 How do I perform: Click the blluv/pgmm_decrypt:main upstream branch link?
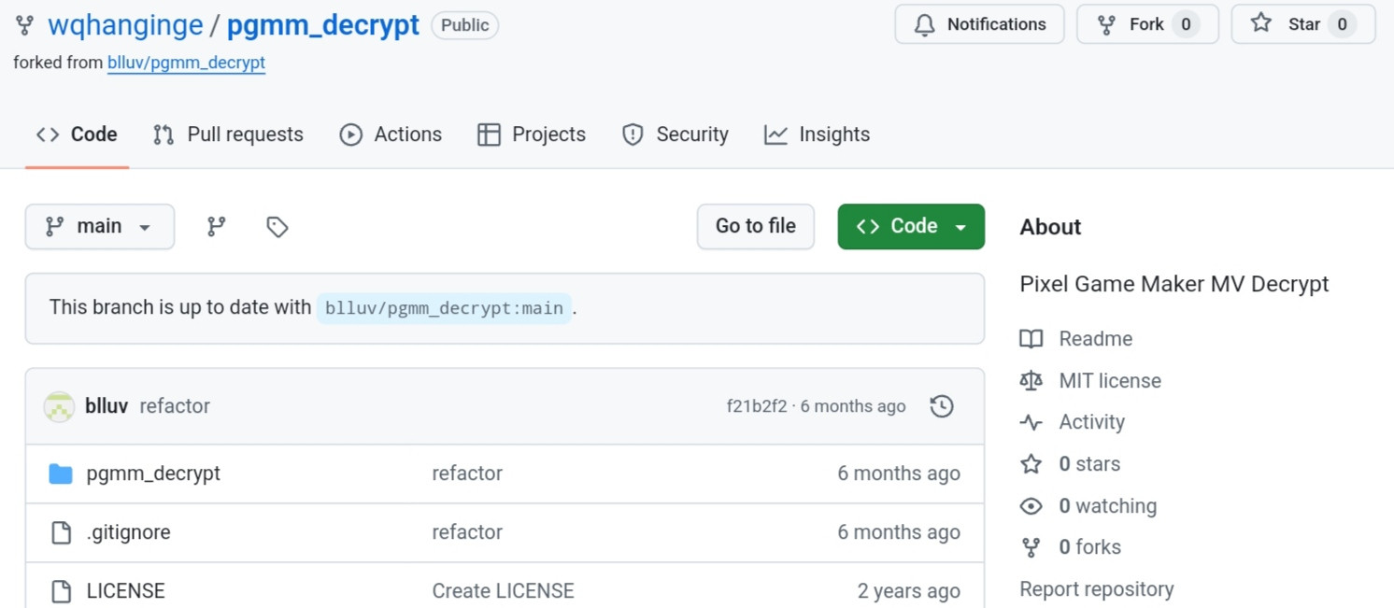(x=444, y=308)
